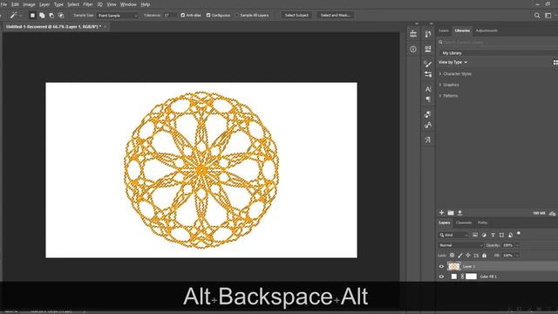Viewport: 558px width, 314px height.
Task: Select the Intersect with Selection mode icon
Action: click(x=61, y=16)
